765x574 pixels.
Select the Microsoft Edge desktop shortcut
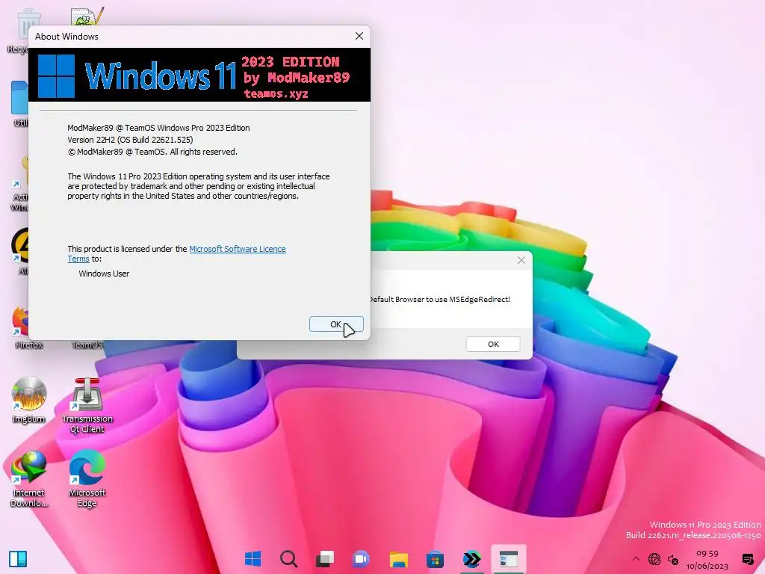click(87, 479)
